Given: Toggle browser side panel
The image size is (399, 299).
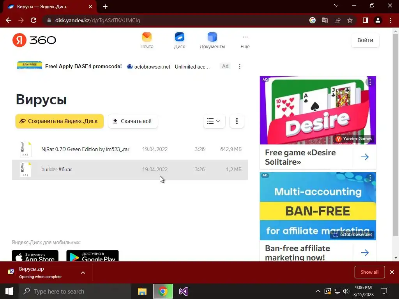Looking at the screenshot, I should click(365, 20).
